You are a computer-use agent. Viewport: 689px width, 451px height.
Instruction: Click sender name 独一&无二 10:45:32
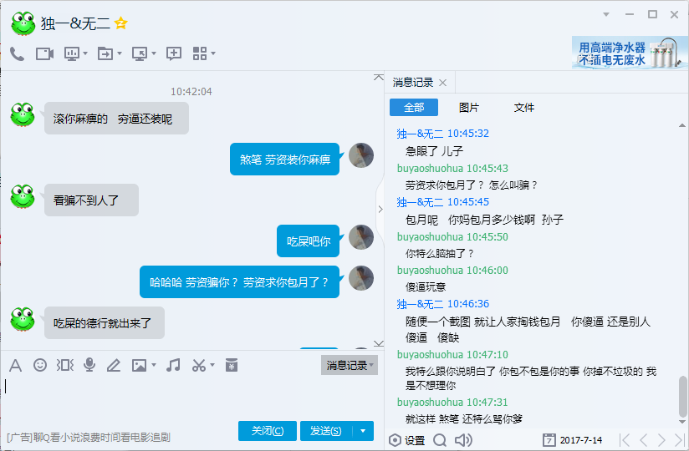(x=442, y=134)
